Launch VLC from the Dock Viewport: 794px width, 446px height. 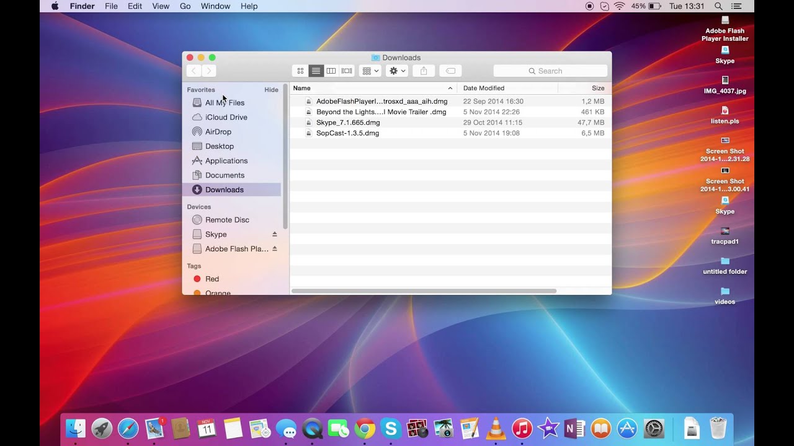click(496, 428)
